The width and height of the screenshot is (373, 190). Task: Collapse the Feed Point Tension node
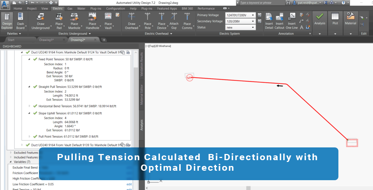(x=29, y=59)
